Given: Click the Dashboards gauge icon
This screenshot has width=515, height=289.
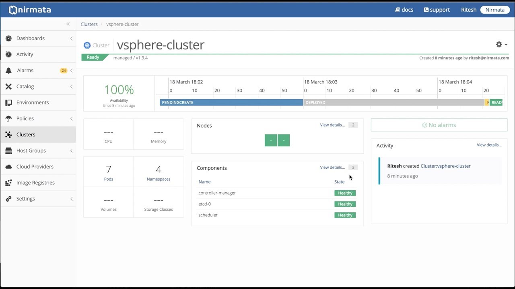Looking at the screenshot, I should coord(8,39).
